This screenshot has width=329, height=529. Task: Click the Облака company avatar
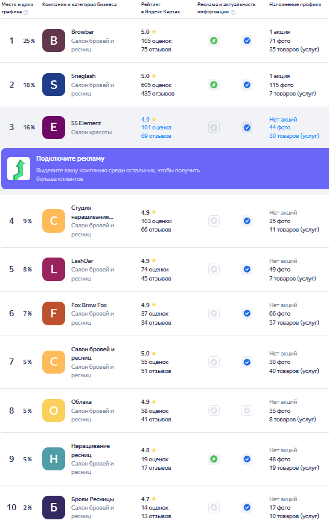54,411
